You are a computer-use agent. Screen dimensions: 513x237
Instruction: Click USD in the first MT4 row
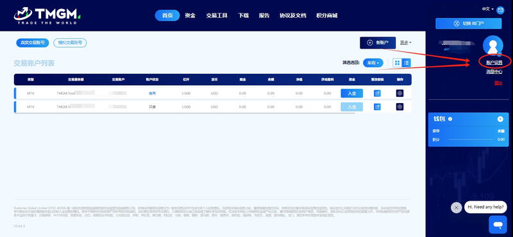(x=214, y=94)
